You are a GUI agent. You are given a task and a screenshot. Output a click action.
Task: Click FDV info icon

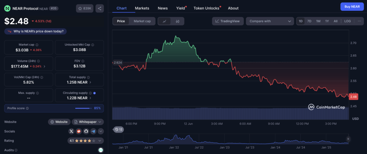pyautogui.click(x=83, y=61)
